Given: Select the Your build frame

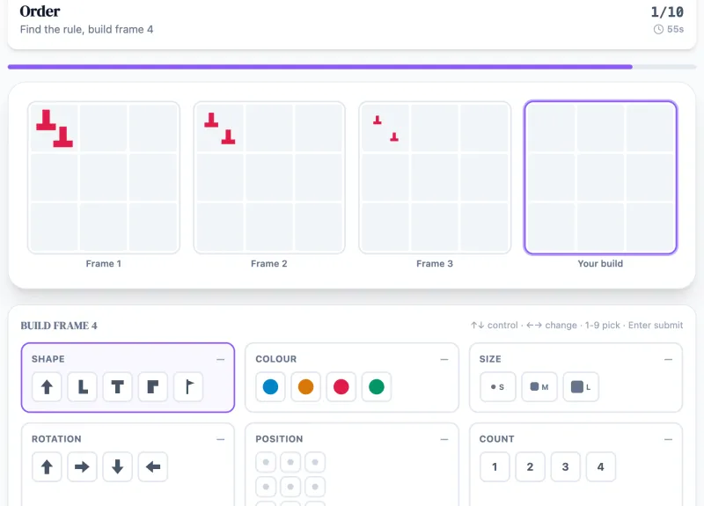Looking at the screenshot, I should pos(600,178).
